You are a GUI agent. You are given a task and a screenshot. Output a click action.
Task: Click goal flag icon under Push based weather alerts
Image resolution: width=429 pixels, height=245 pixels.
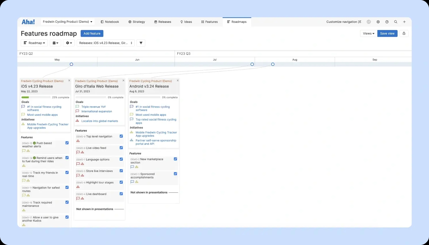point(24,151)
